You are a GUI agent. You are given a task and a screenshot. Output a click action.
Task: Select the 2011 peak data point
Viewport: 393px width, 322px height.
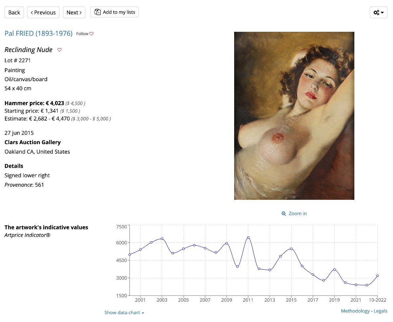click(248, 237)
